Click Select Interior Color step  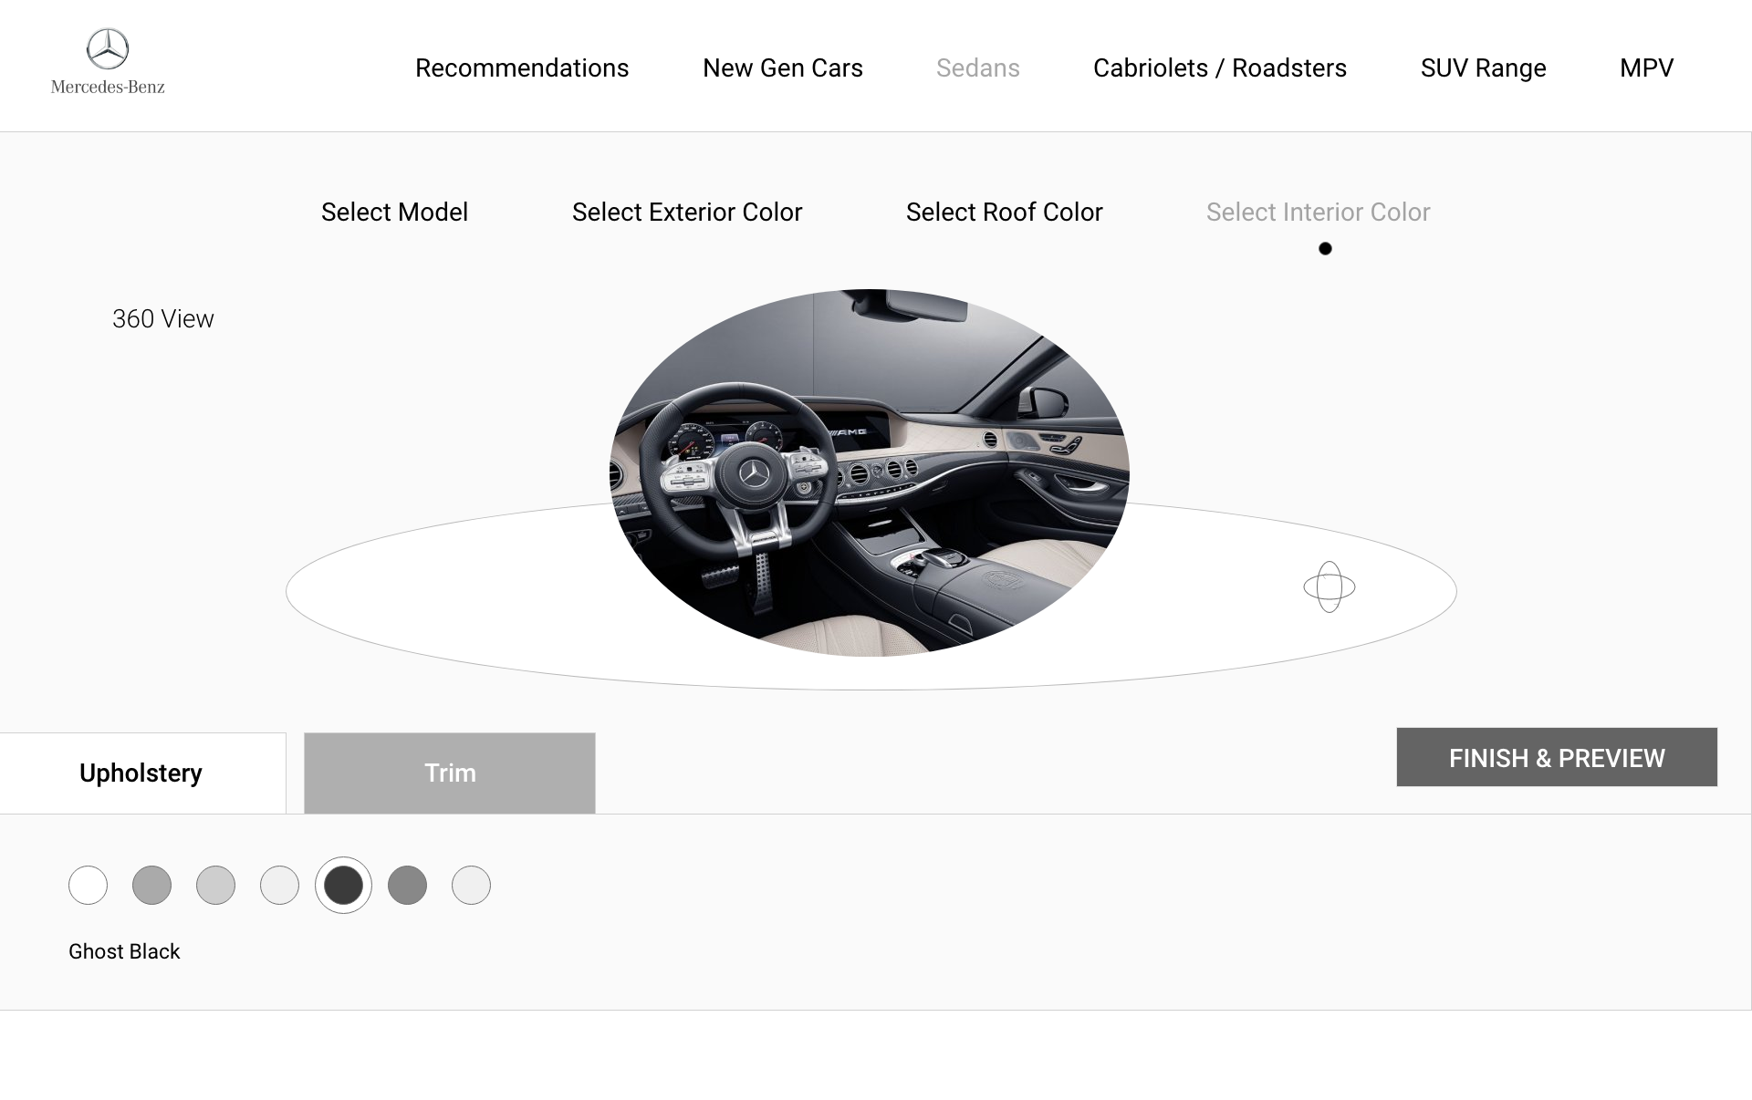pyautogui.click(x=1318, y=213)
